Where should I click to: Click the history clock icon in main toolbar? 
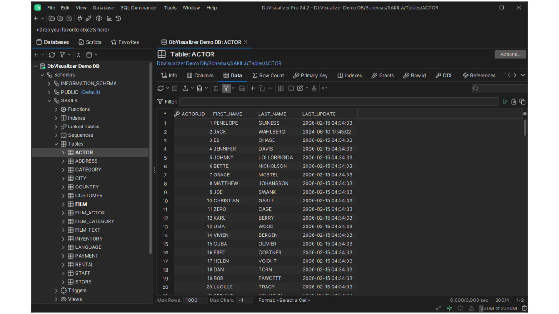[x=118, y=19]
